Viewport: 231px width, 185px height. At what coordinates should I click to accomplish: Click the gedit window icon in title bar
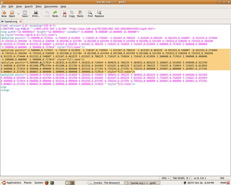click(x=2, y=2)
